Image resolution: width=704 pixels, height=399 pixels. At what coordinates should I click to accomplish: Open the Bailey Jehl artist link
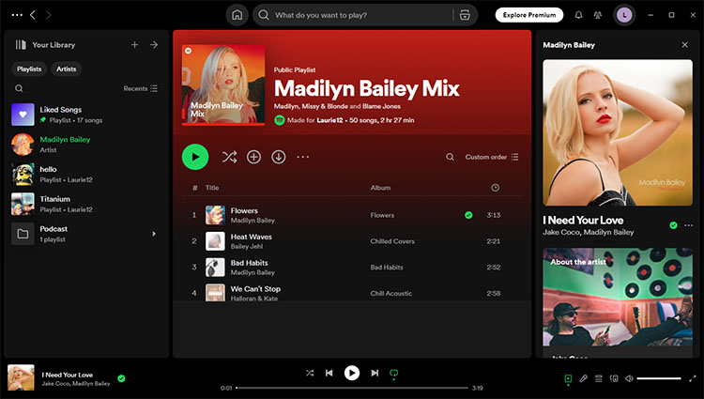247,246
